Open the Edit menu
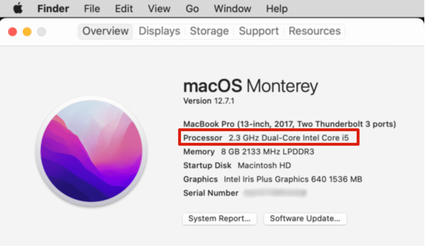This screenshot has width=425, height=246. 124,8
